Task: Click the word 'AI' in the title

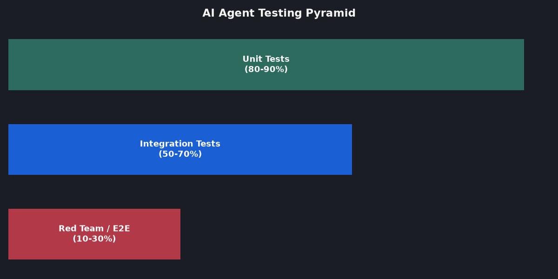Action: pyautogui.click(x=208, y=13)
